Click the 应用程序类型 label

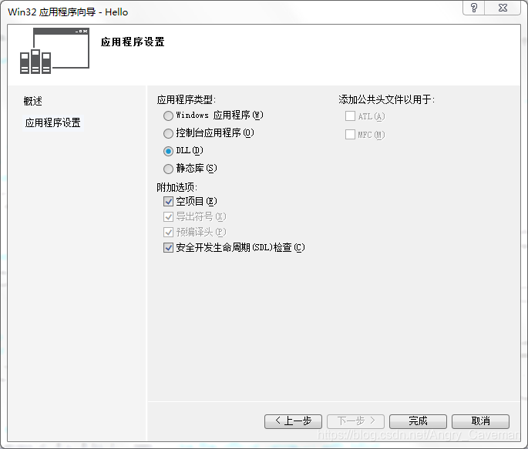point(187,99)
